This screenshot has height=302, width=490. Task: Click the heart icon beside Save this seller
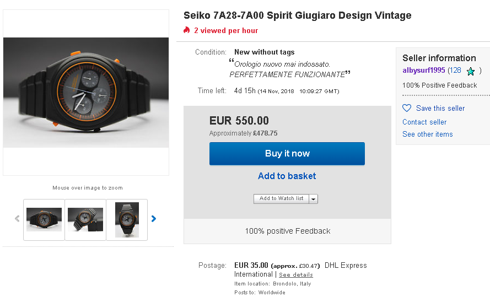pyautogui.click(x=407, y=108)
